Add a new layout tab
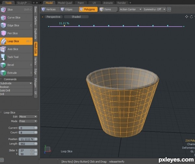The width and height of the screenshot is (195, 164). [x=130, y=3]
